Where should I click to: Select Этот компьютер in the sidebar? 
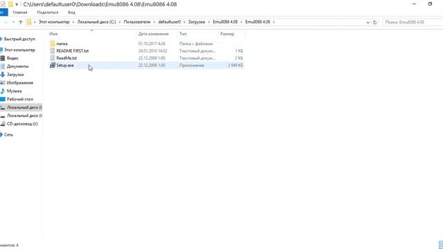coord(19,50)
